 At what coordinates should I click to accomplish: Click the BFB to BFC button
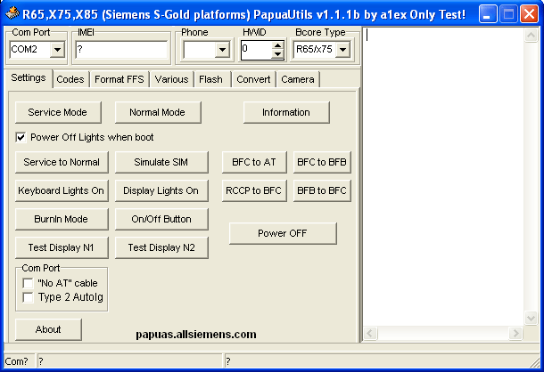coord(322,190)
